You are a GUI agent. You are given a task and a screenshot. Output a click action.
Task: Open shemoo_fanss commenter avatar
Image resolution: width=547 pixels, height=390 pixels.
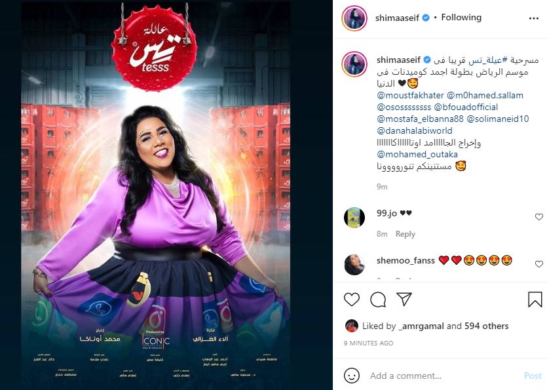[x=354, y=265]
